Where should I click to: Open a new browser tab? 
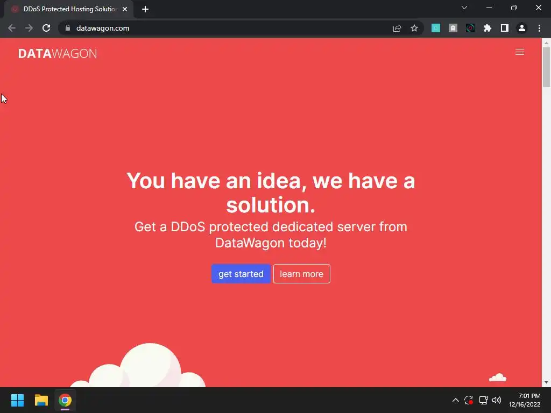pyautogui.click(x=145, y=9)
